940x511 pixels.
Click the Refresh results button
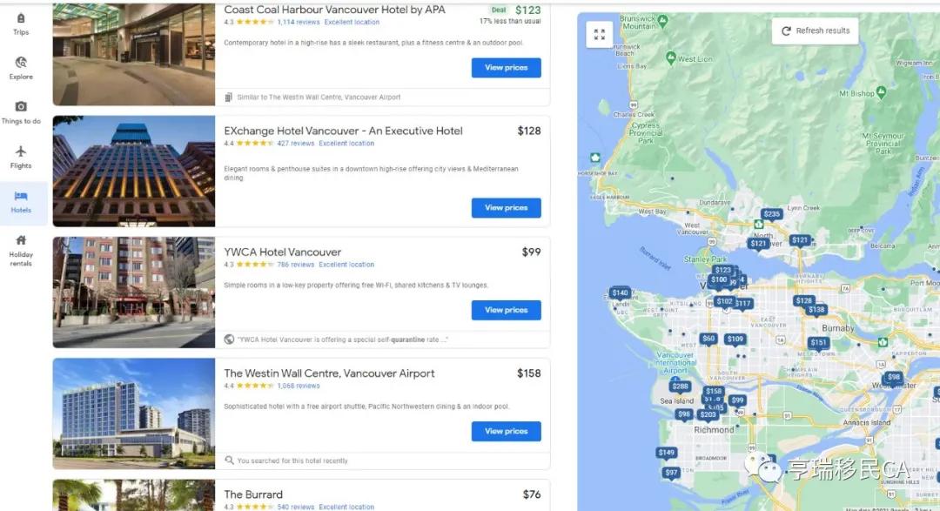coord(816,30)
